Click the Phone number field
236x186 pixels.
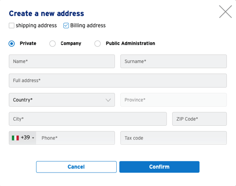point(75,138)
